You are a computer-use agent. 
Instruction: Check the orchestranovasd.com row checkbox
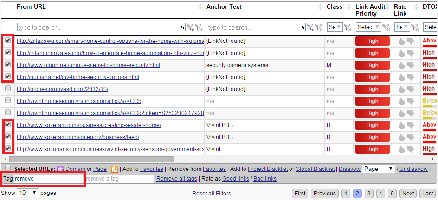click(8, 89)
